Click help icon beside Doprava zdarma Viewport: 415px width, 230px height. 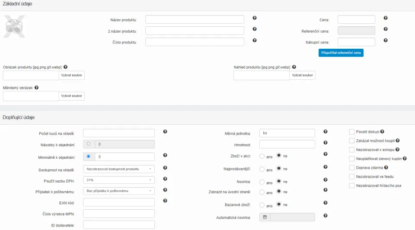[386, 167]
